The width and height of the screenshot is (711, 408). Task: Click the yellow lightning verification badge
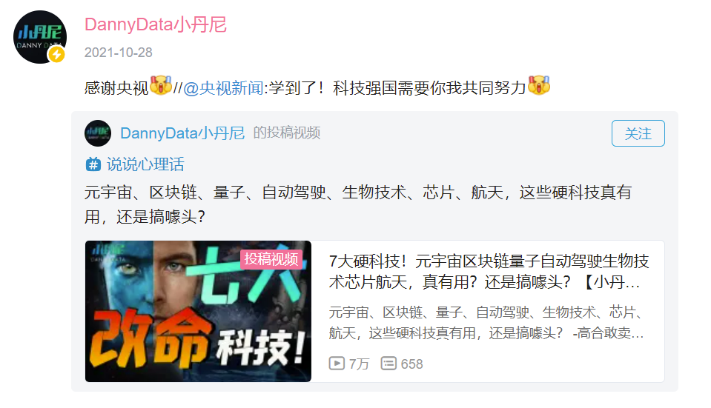(x=56, y=54)
